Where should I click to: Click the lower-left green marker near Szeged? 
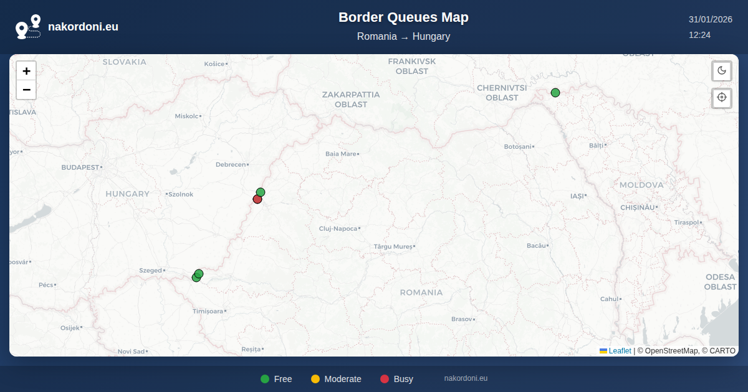[x=195, y=278]
